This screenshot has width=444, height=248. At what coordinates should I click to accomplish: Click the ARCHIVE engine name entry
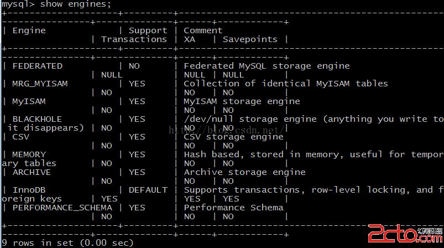click(32, 172)
